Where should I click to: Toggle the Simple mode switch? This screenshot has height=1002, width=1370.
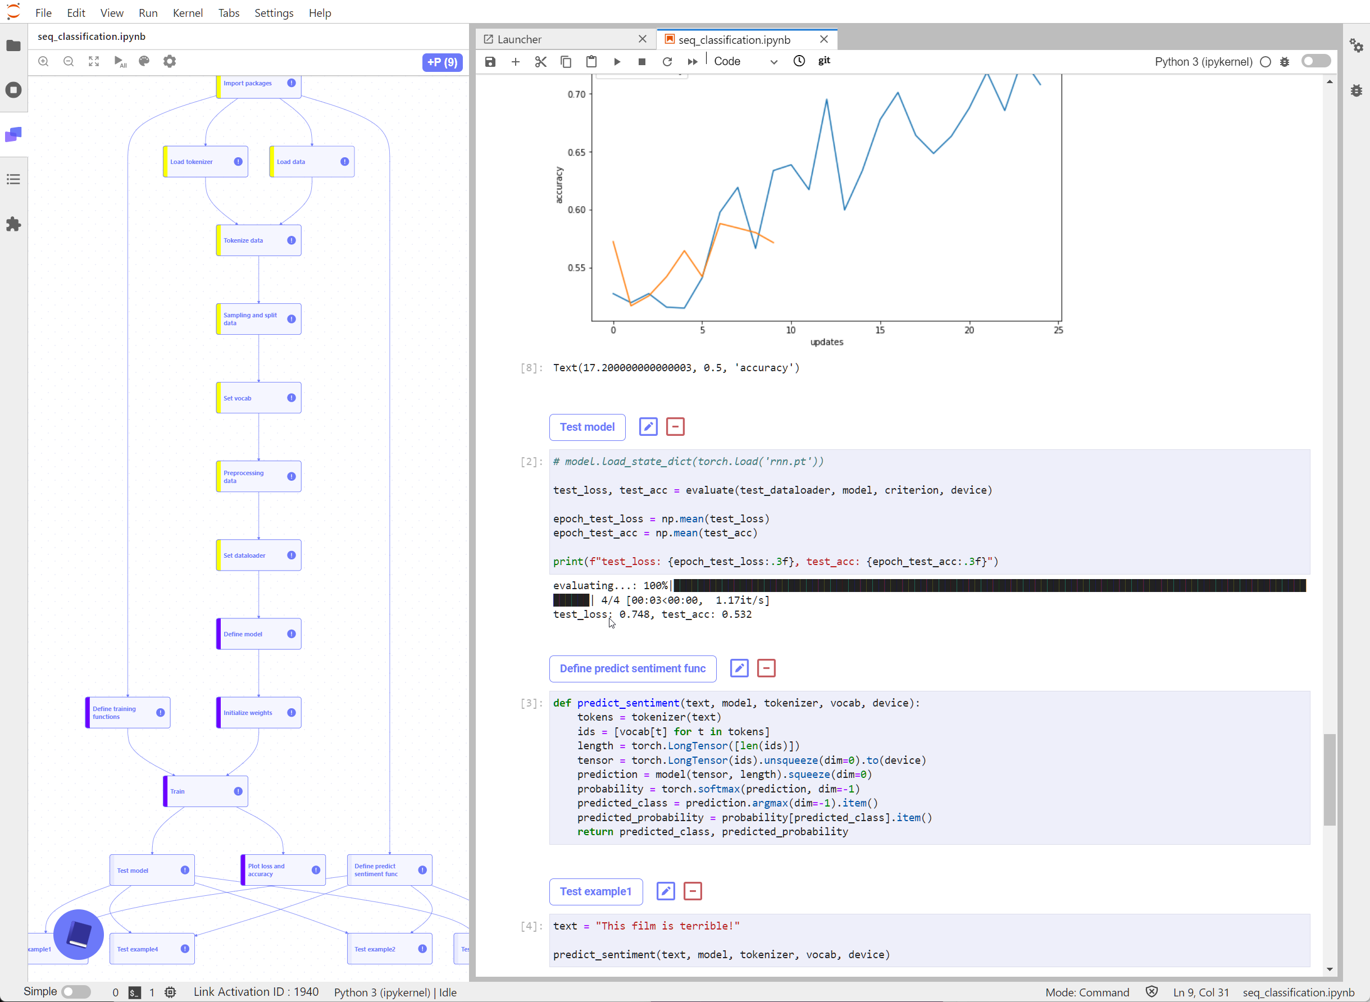[x=76, y=992]
